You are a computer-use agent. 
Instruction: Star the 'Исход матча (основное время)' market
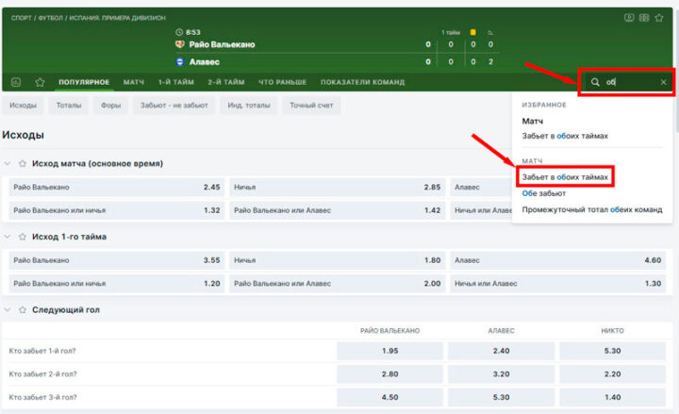22,163
